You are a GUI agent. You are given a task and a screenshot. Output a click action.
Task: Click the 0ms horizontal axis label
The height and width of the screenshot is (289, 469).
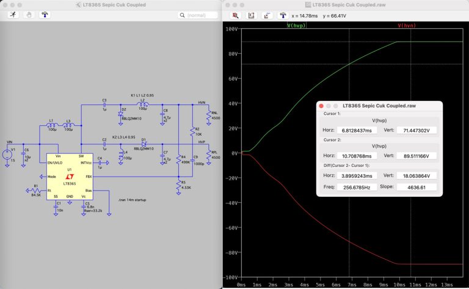click(x=241, y=285)
